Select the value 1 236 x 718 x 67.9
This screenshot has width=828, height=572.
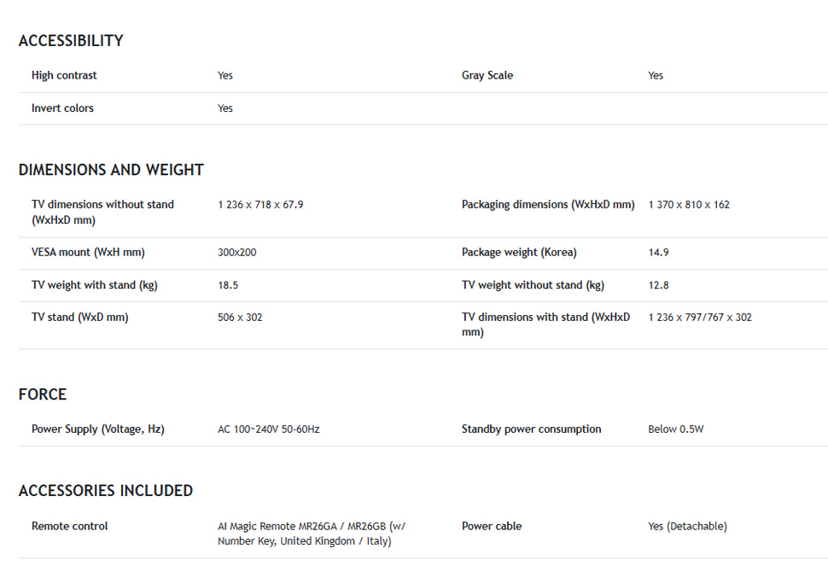tap(260, 204)
